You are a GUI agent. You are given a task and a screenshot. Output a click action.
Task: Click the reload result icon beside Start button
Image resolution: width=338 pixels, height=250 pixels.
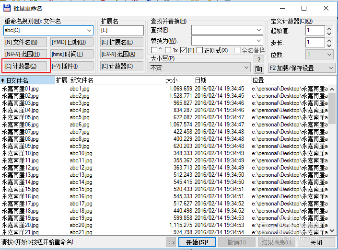171,242
